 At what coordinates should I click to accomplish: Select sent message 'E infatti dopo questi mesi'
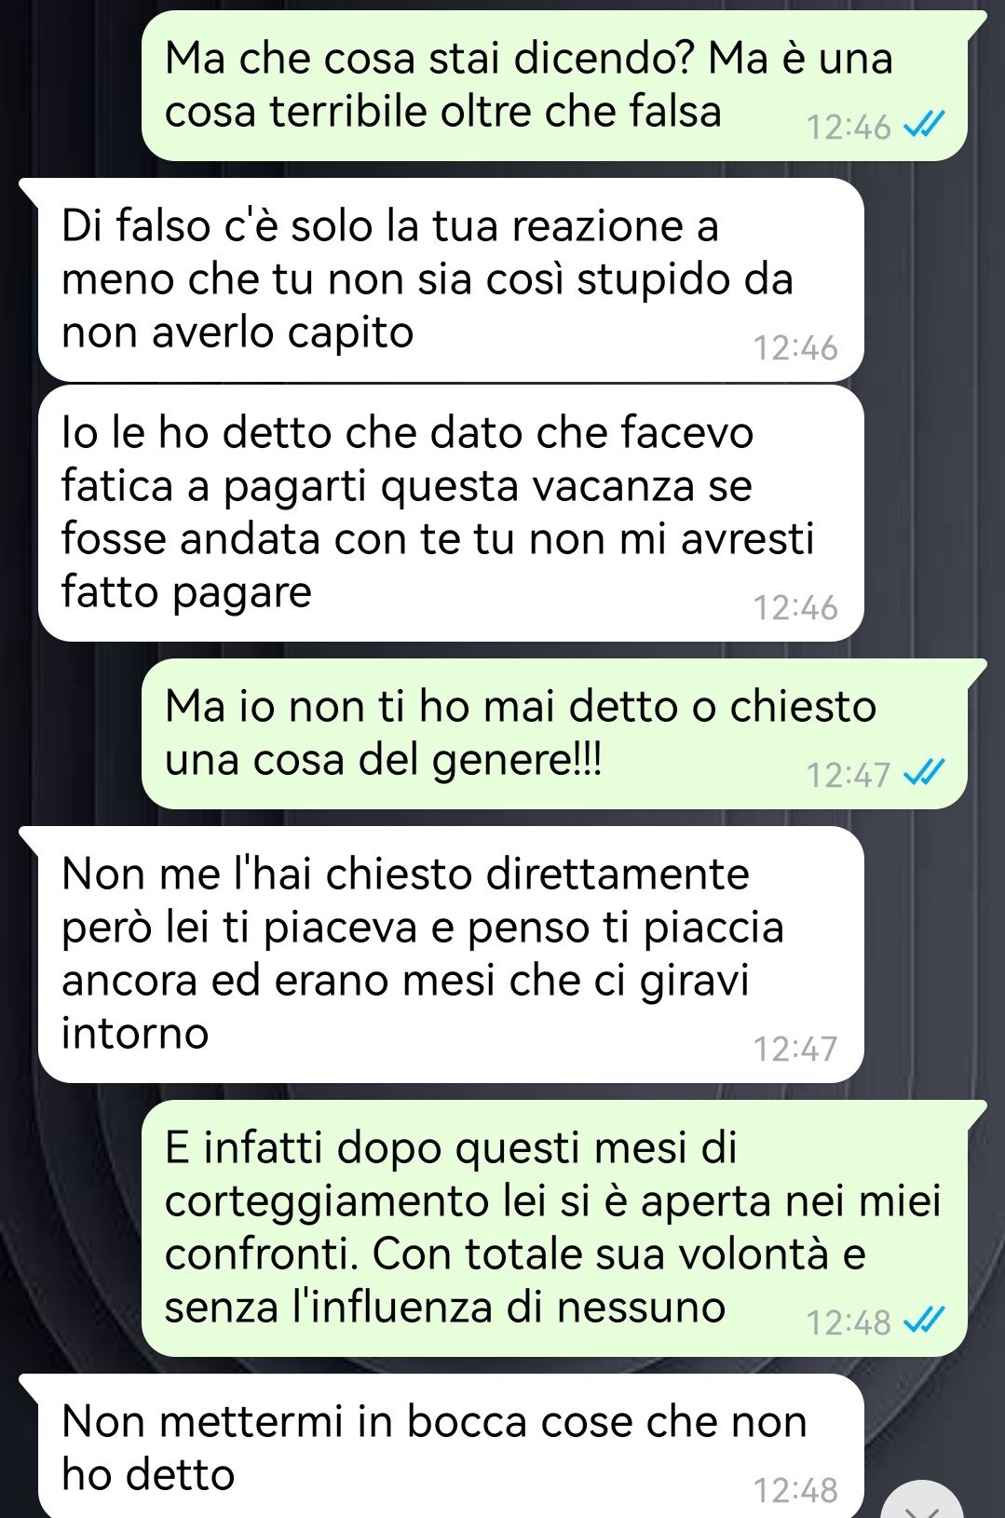click(554, 1228)
